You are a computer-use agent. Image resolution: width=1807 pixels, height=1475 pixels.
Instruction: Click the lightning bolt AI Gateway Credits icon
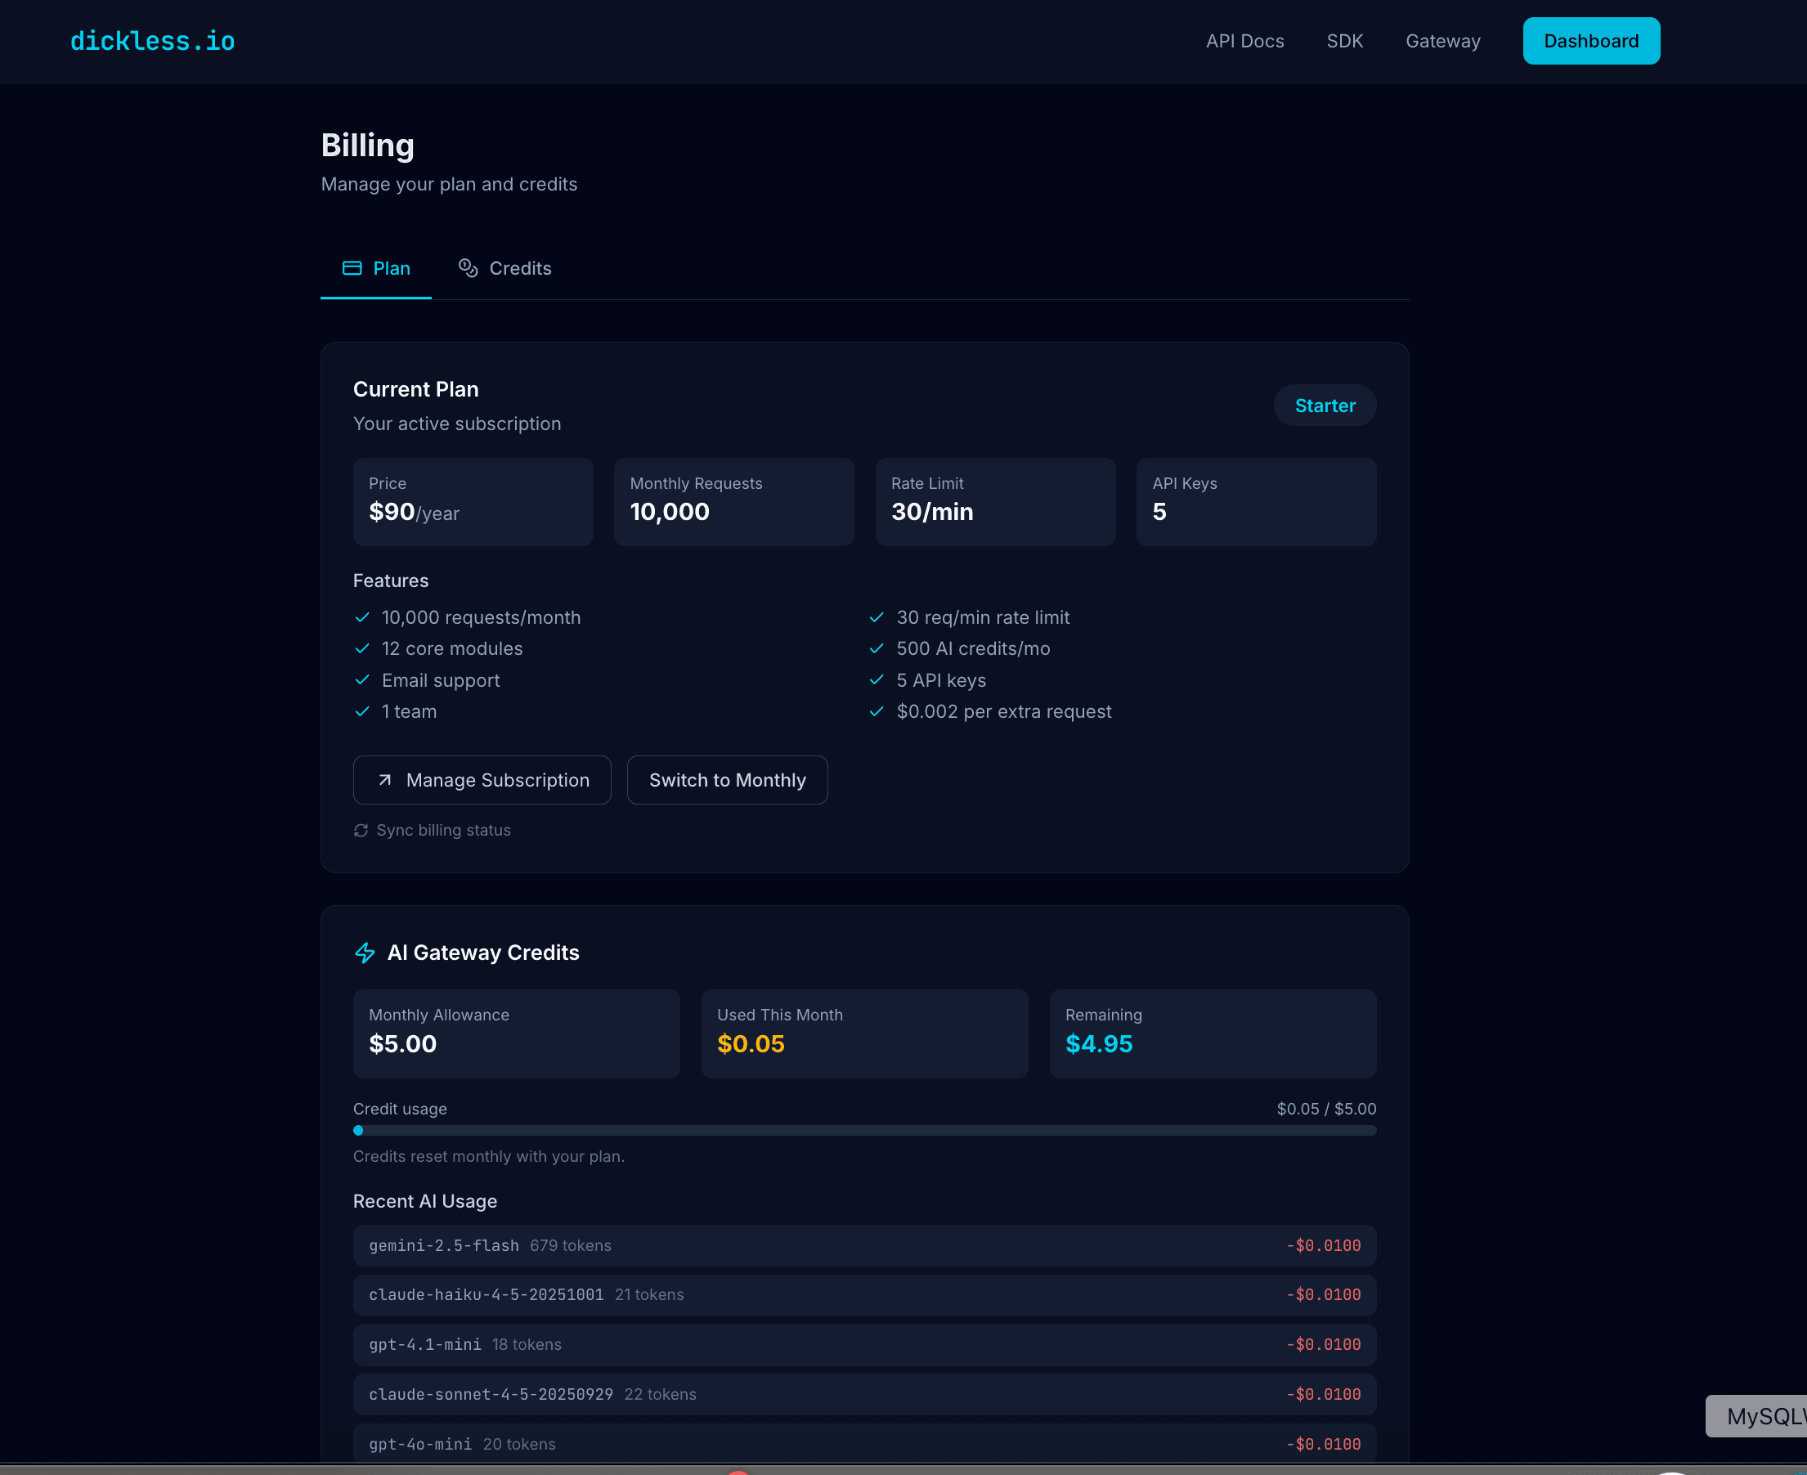[x=365, y=953]
